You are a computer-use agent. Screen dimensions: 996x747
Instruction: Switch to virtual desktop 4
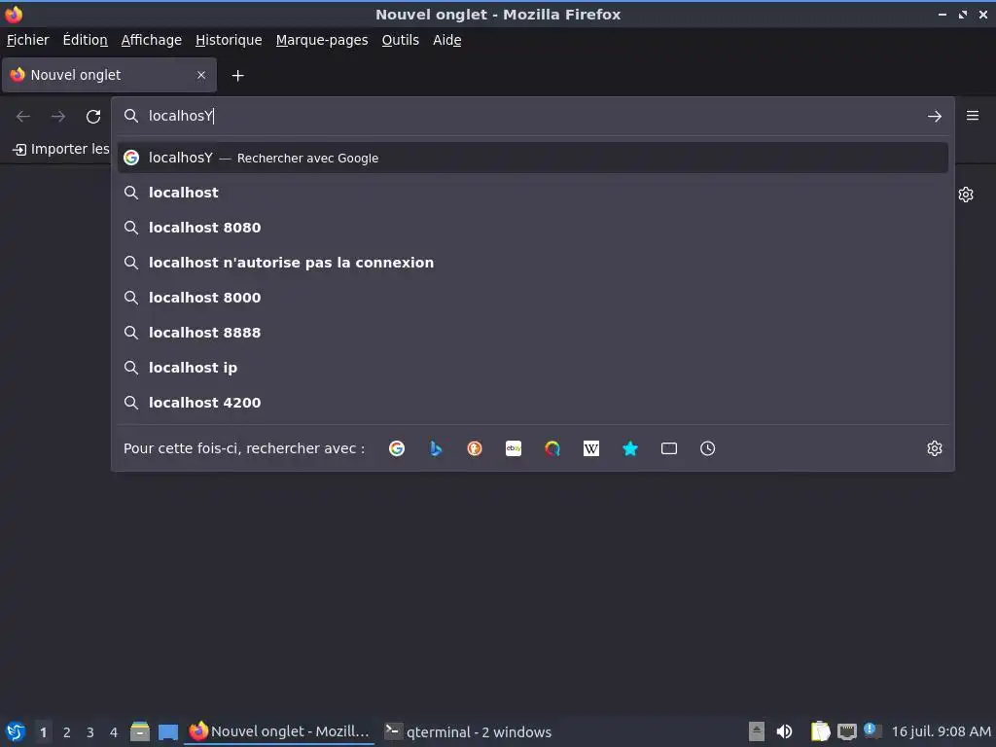[x=114, y=732]
